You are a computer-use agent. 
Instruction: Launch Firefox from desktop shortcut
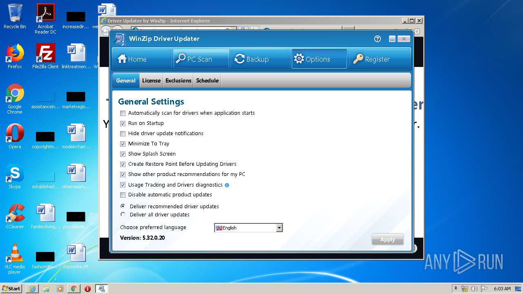[x=15, y=56]
